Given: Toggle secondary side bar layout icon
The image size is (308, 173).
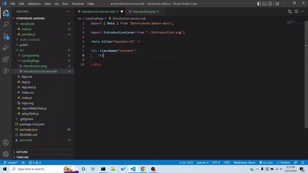Looking at the screenshot, I should [270, 3].
